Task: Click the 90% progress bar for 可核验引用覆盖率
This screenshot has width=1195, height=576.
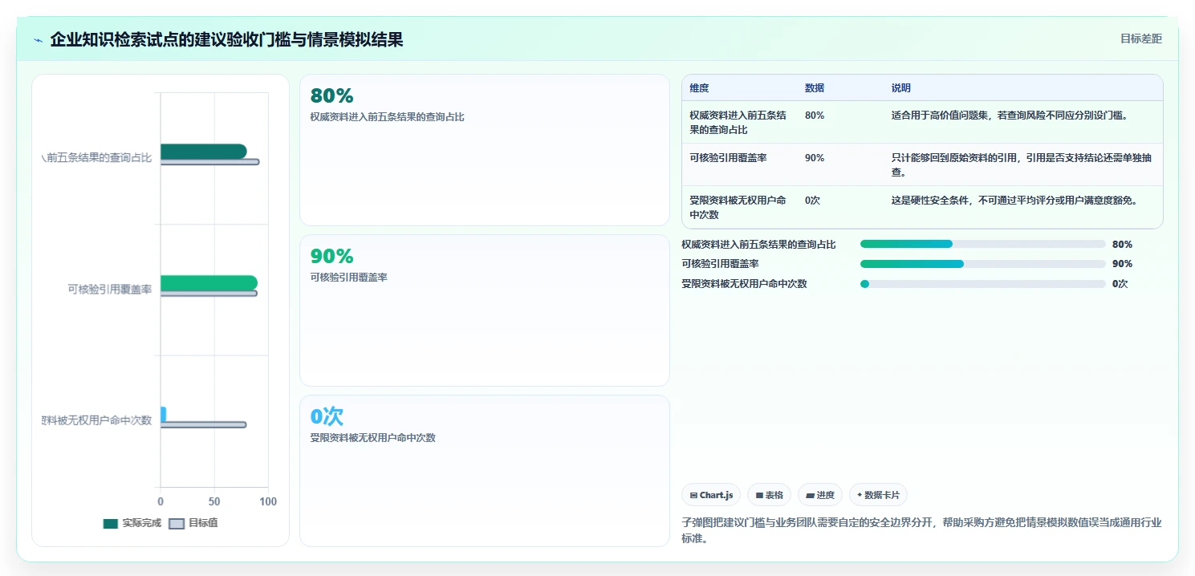Action: (912, 263)
